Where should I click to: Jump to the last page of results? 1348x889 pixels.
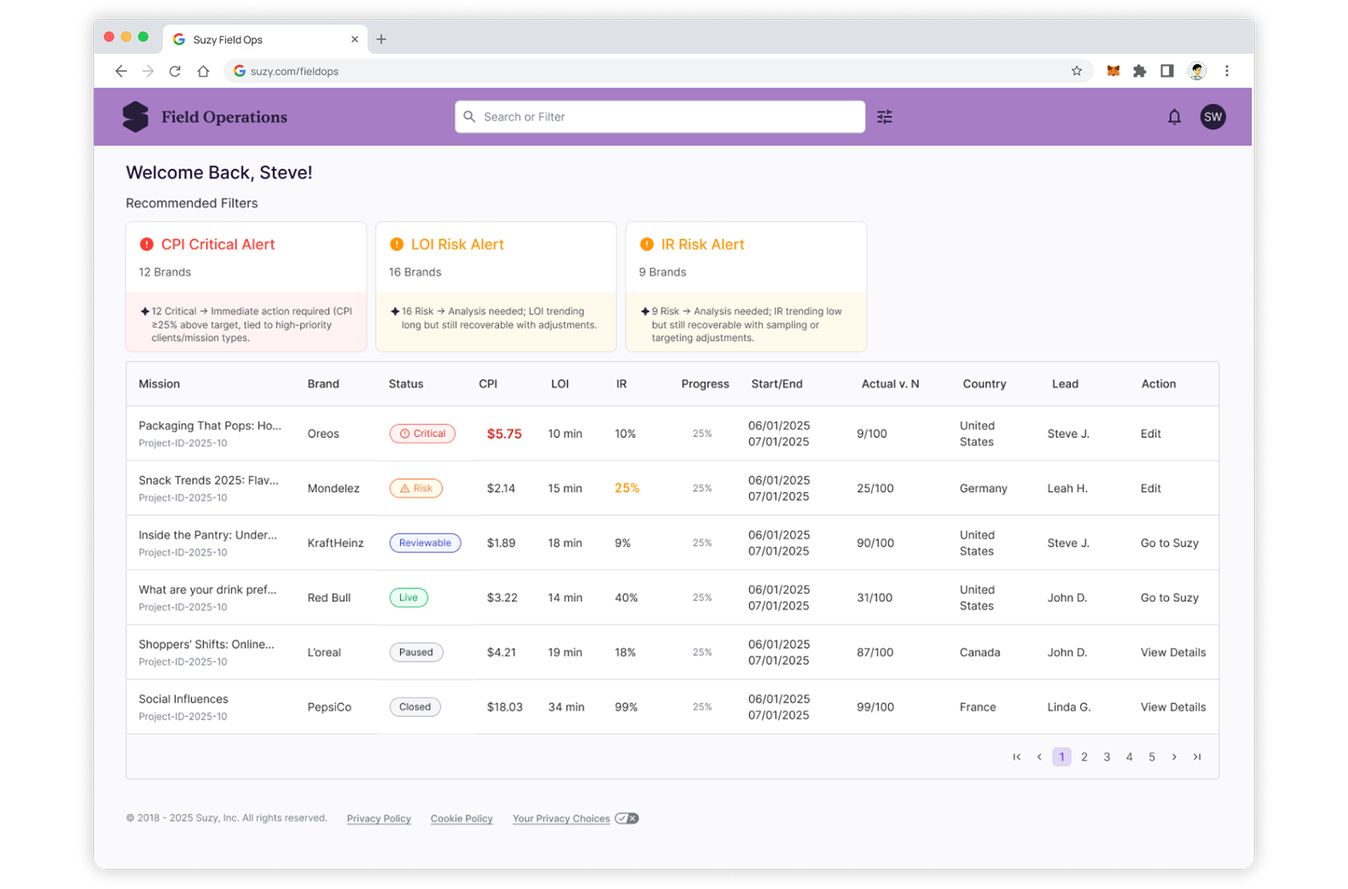point(1196,757)
